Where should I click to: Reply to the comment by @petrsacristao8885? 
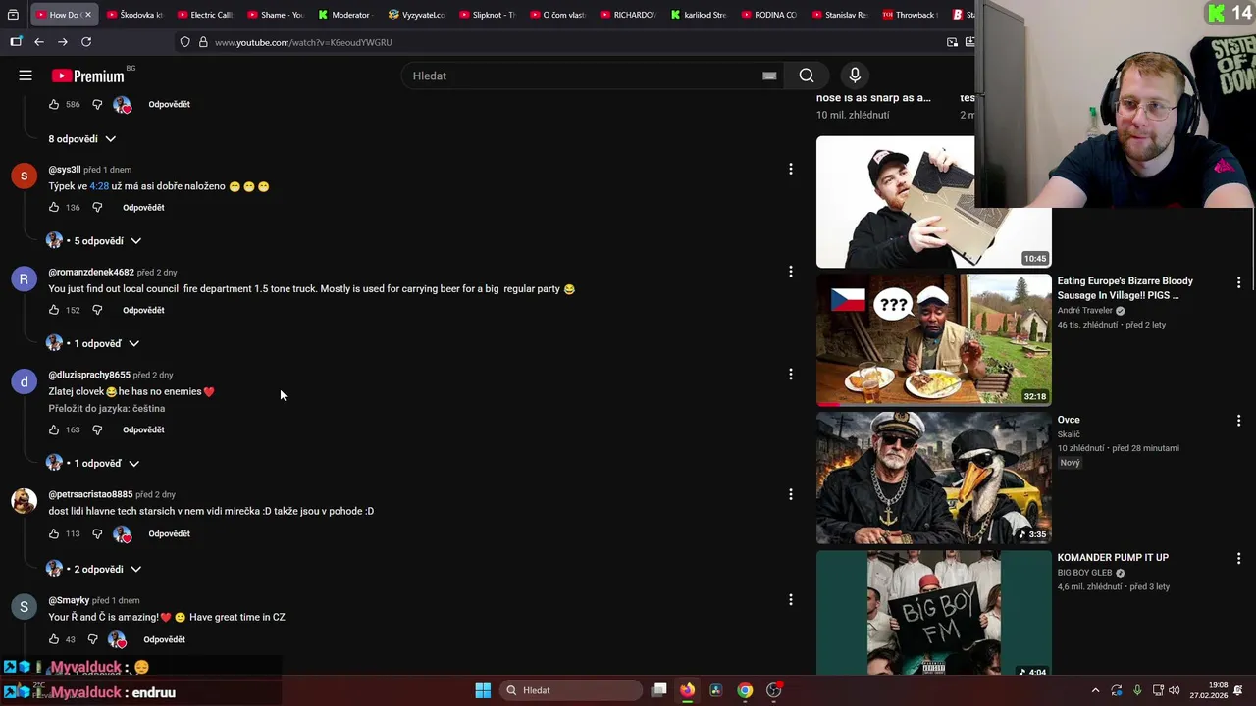(x=169, y=533)
